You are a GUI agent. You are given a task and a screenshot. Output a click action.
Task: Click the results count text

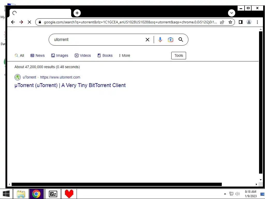coord(47,67)
